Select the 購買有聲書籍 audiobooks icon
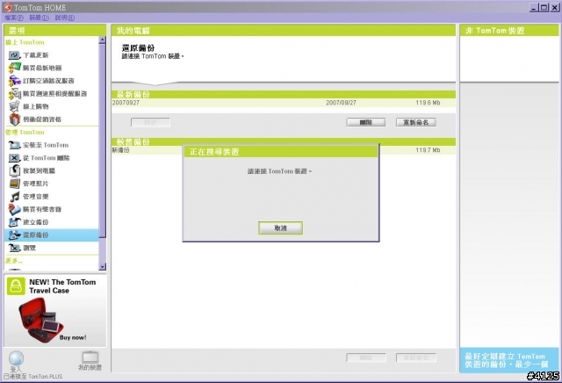Viewport: 562px width, 383px height. click(x=14, y=209)
